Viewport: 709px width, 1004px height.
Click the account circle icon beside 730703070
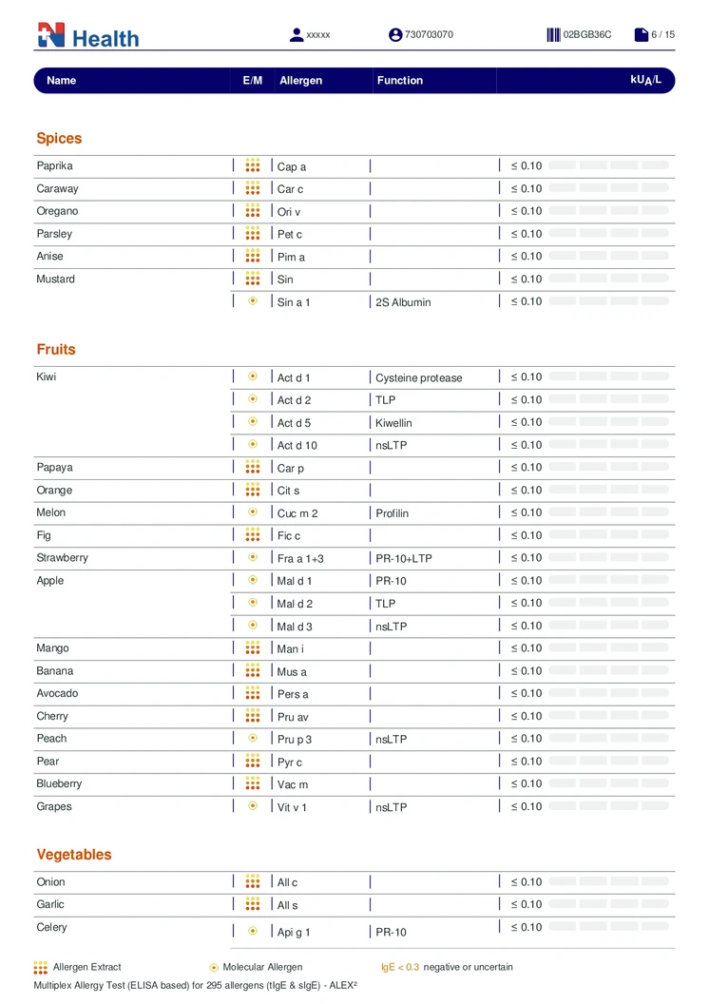coord(395,35)
